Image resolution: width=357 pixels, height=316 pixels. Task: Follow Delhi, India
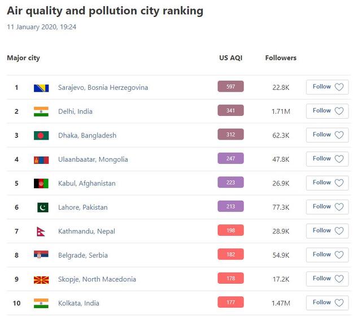point(327,111)
